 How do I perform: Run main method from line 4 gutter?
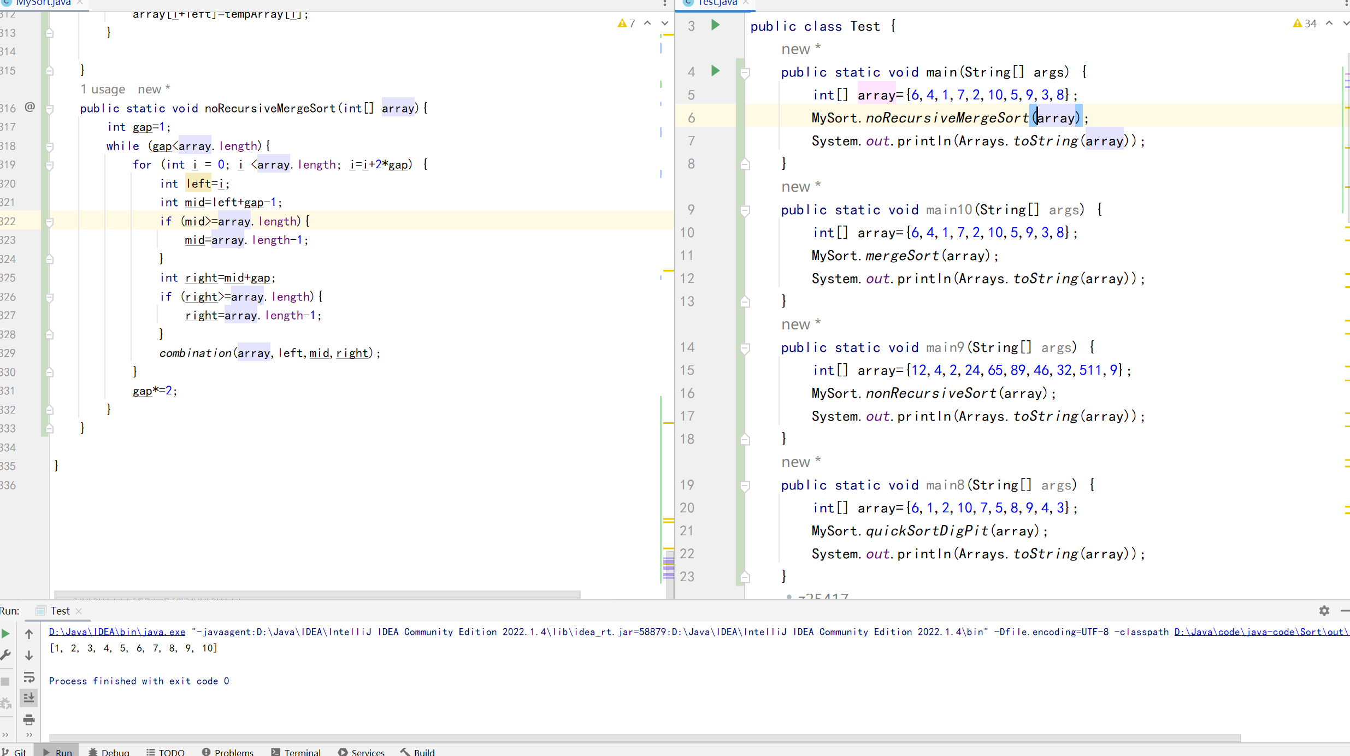[x=715, y=71]
